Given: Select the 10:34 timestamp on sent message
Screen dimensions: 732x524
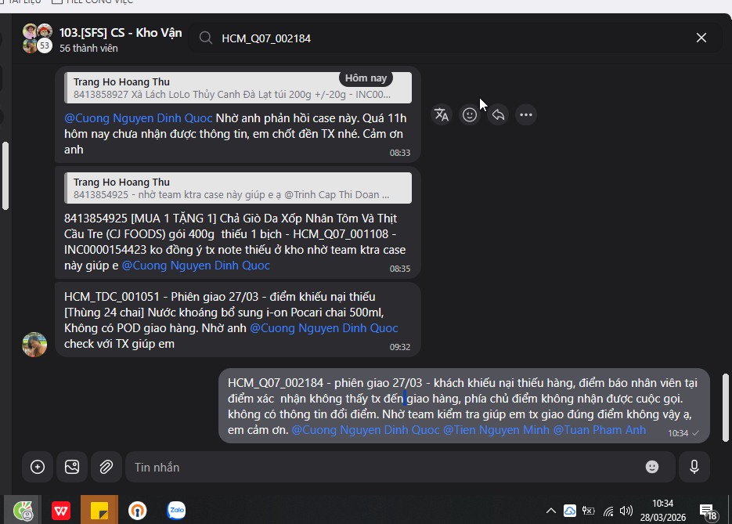Looking at the screenshot, I should click(x=678, y=433).
